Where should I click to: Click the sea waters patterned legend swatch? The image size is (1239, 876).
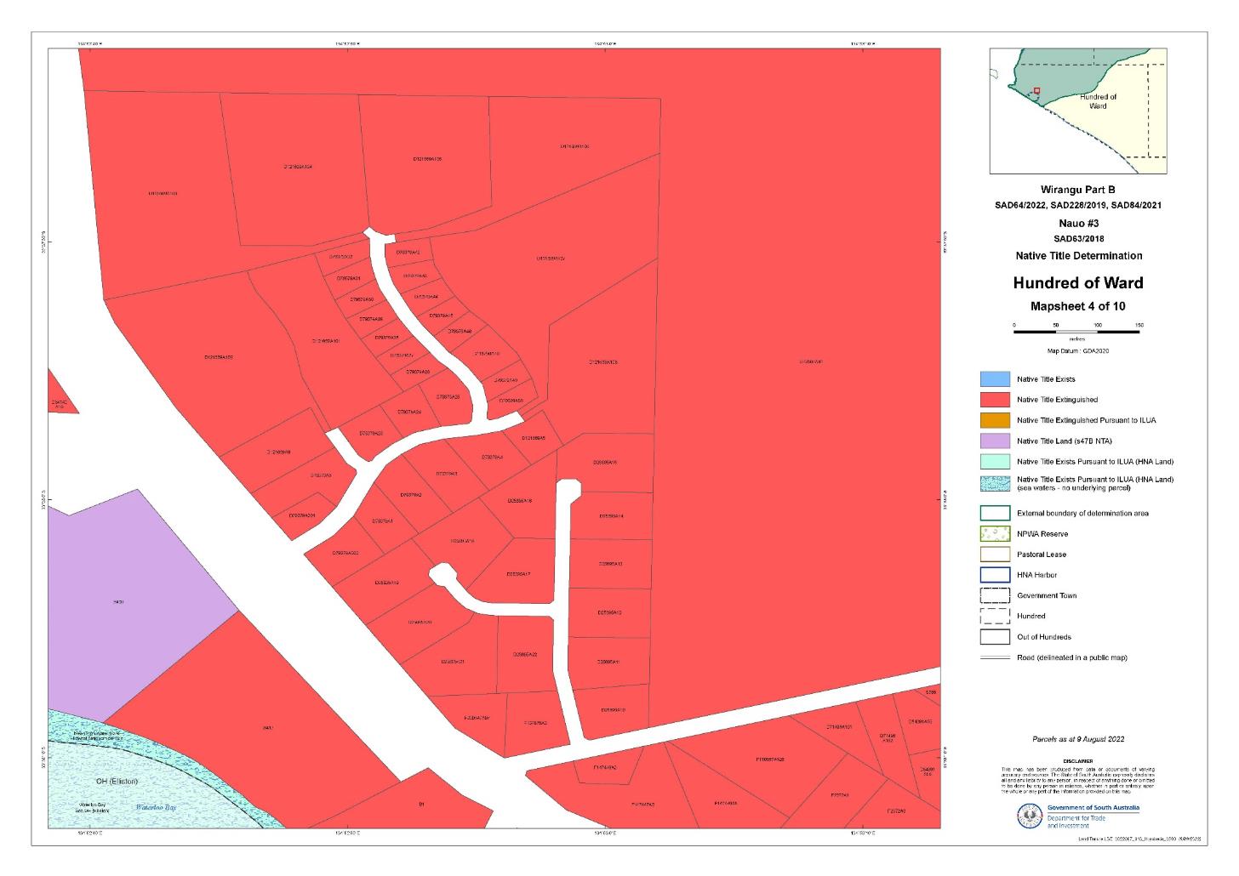click(x=995, y=483)
